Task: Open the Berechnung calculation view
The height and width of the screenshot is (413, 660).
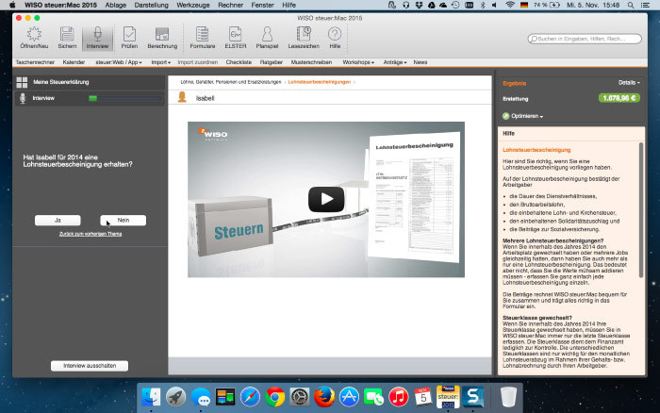Action: (162, 38)
